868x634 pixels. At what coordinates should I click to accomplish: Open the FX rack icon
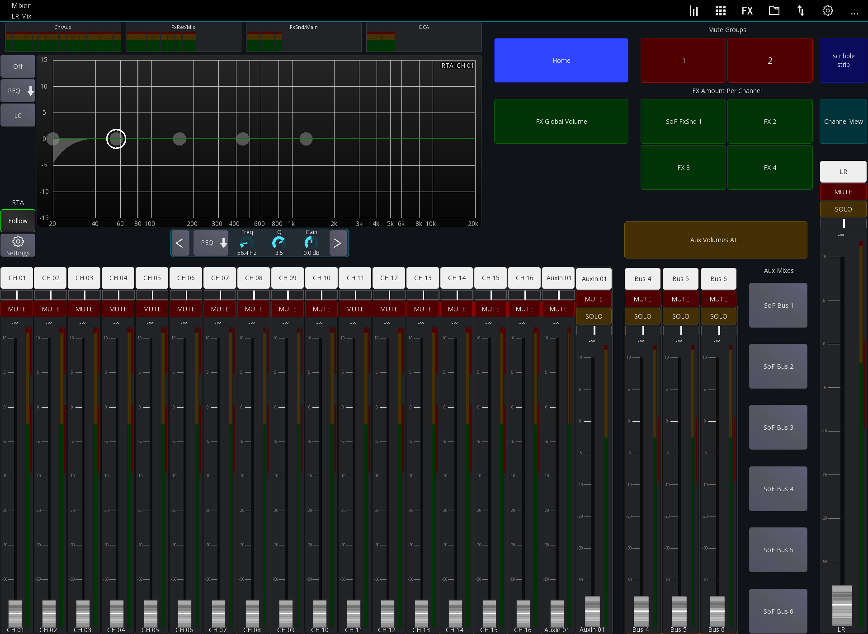point(747,10)
